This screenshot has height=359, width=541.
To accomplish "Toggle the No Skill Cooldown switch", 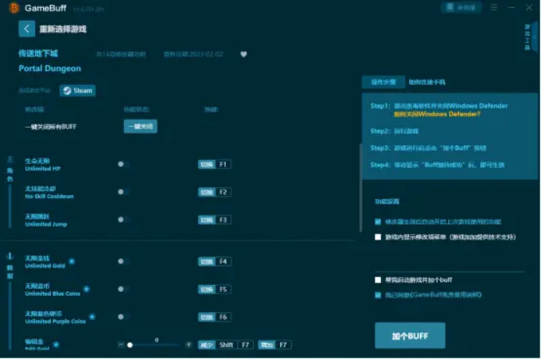I will point(123,192).
